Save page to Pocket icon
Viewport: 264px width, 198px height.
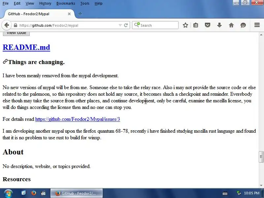(x=208, y=25)
